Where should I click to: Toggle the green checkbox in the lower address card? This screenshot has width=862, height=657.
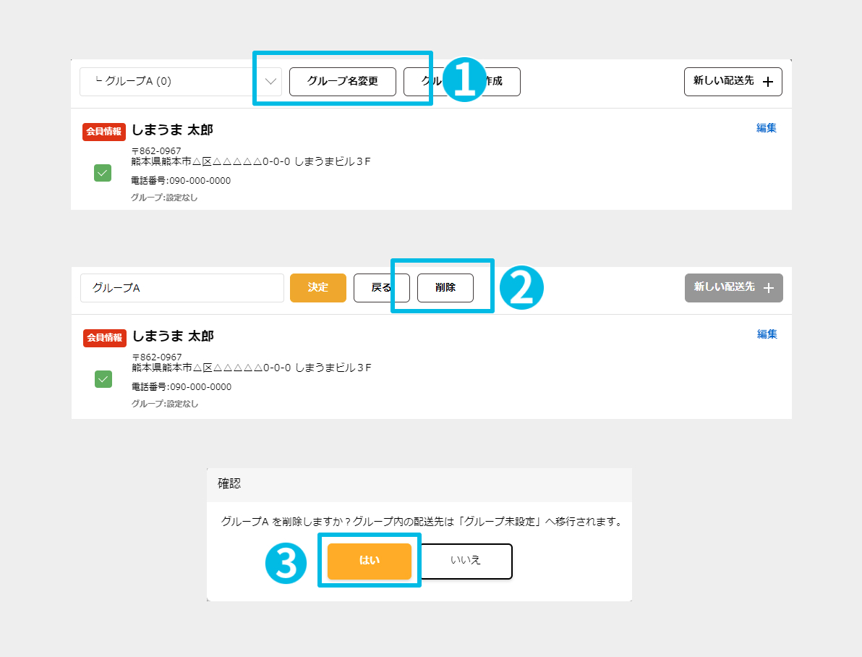103,379
